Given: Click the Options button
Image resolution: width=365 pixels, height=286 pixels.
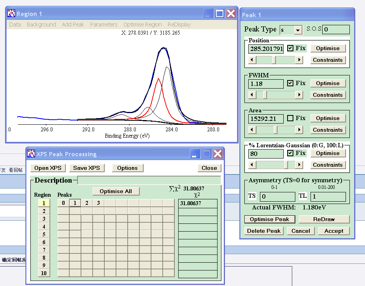Looking at the screenshot, I should 127,168.
